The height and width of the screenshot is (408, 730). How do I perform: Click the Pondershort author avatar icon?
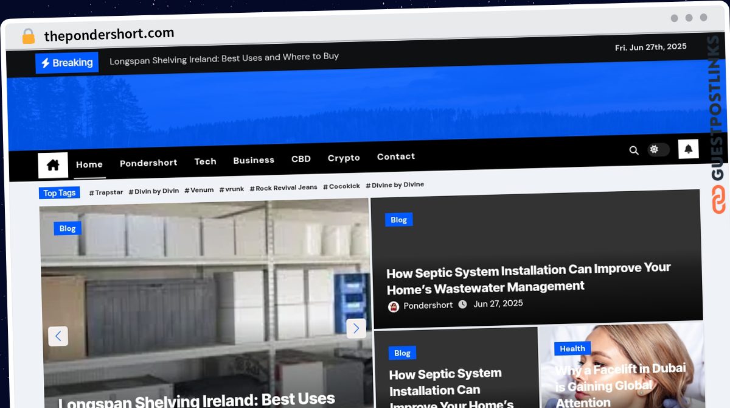[x=394, y=306]
